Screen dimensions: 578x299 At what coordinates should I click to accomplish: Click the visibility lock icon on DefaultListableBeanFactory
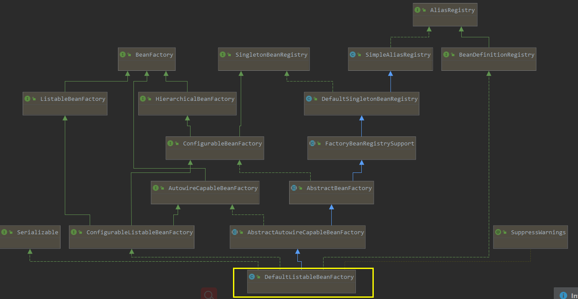coord(258,277)
